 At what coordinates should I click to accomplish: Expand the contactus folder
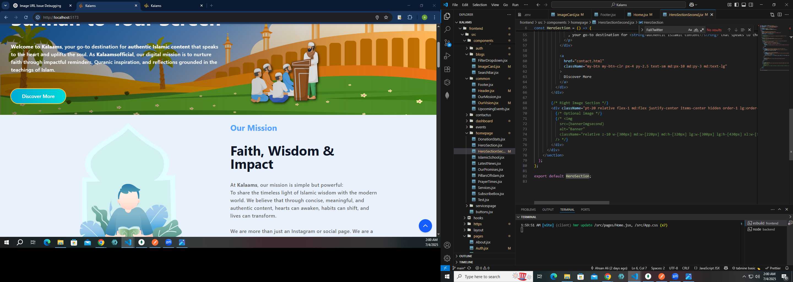(467, 115)
